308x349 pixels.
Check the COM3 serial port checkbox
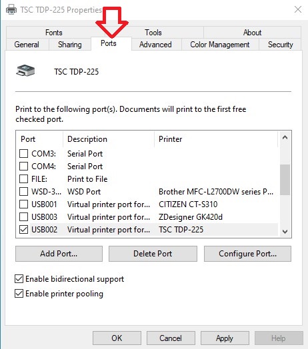[23, 154]
